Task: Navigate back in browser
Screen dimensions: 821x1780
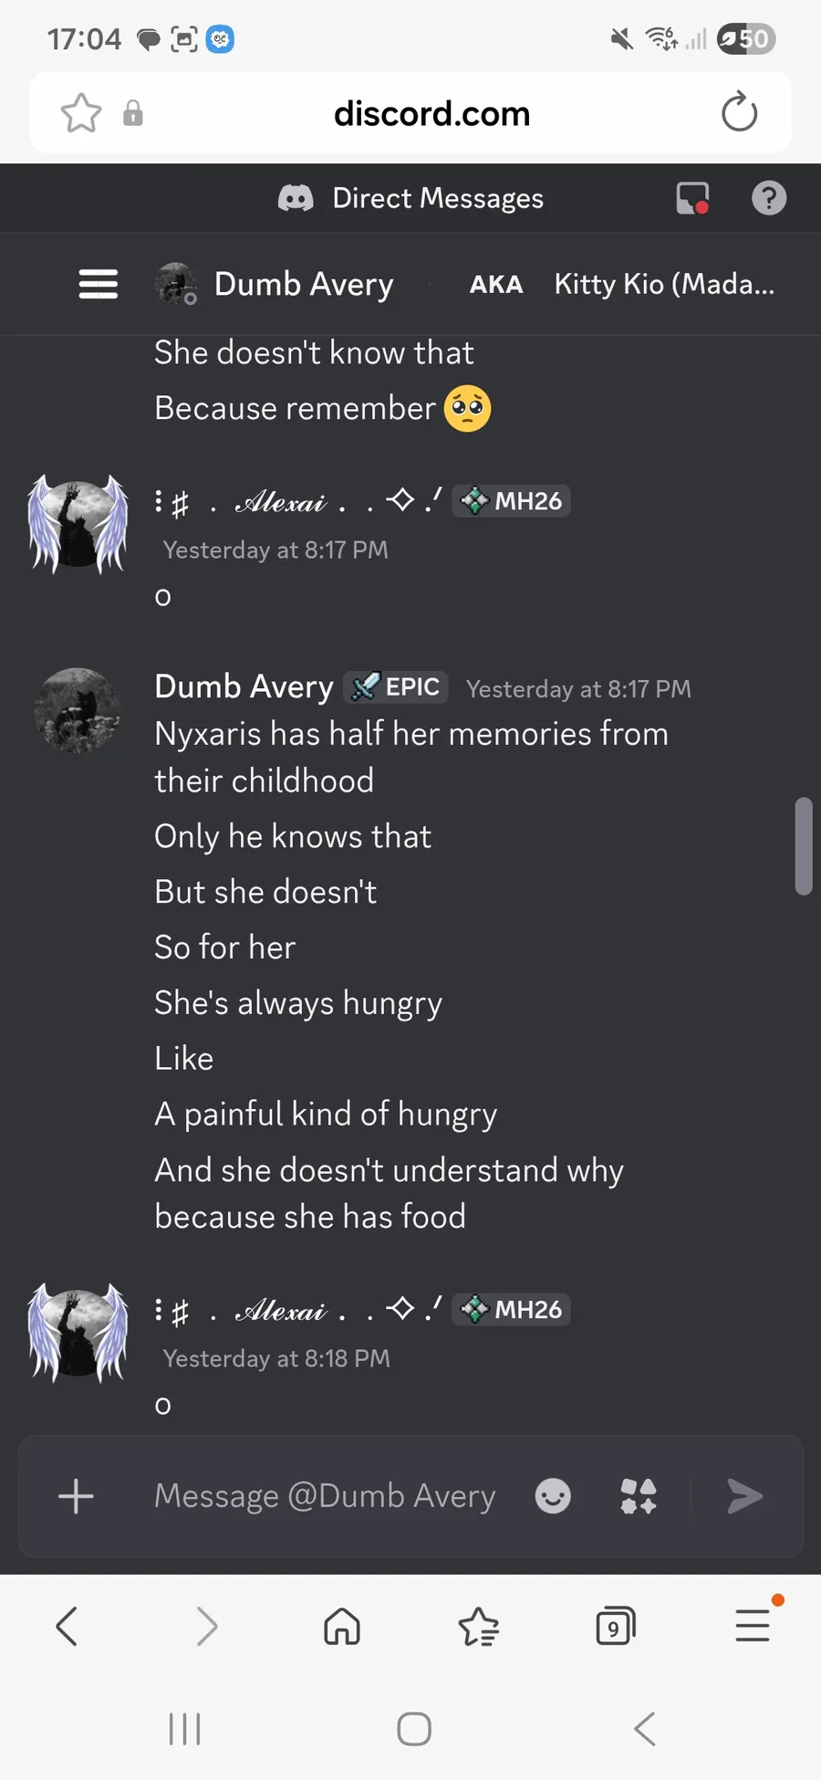Action: pyautogui.click(x=67, y=1627)
